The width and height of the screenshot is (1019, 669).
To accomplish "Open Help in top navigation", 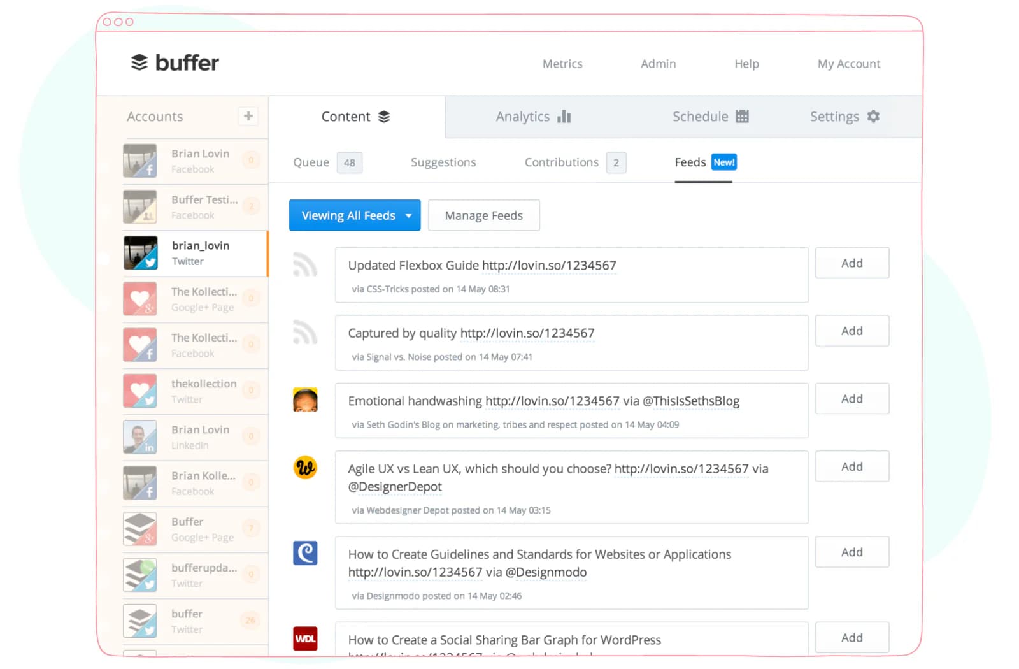I will click(x=746, y=64).
